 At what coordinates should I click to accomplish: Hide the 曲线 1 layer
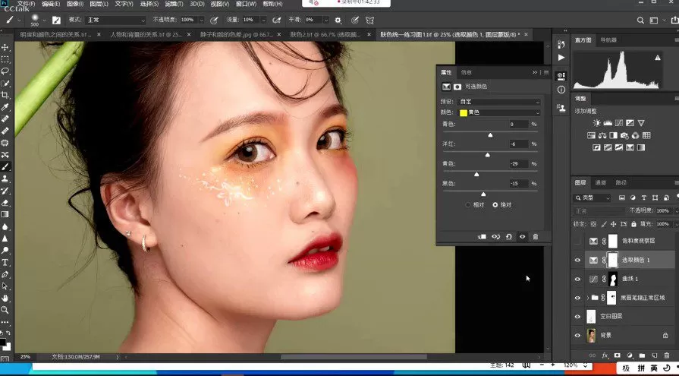click(x=577, y=279)
